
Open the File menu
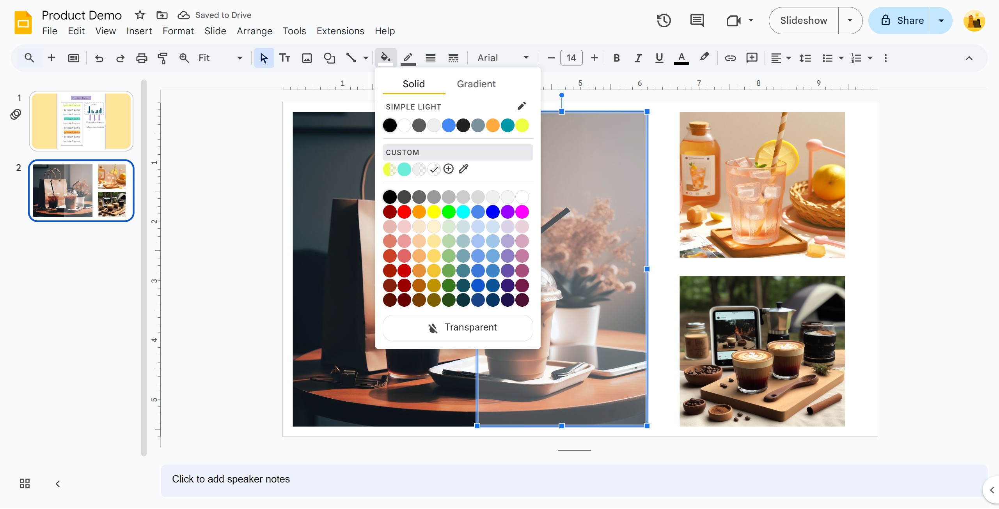click(50, 31)
